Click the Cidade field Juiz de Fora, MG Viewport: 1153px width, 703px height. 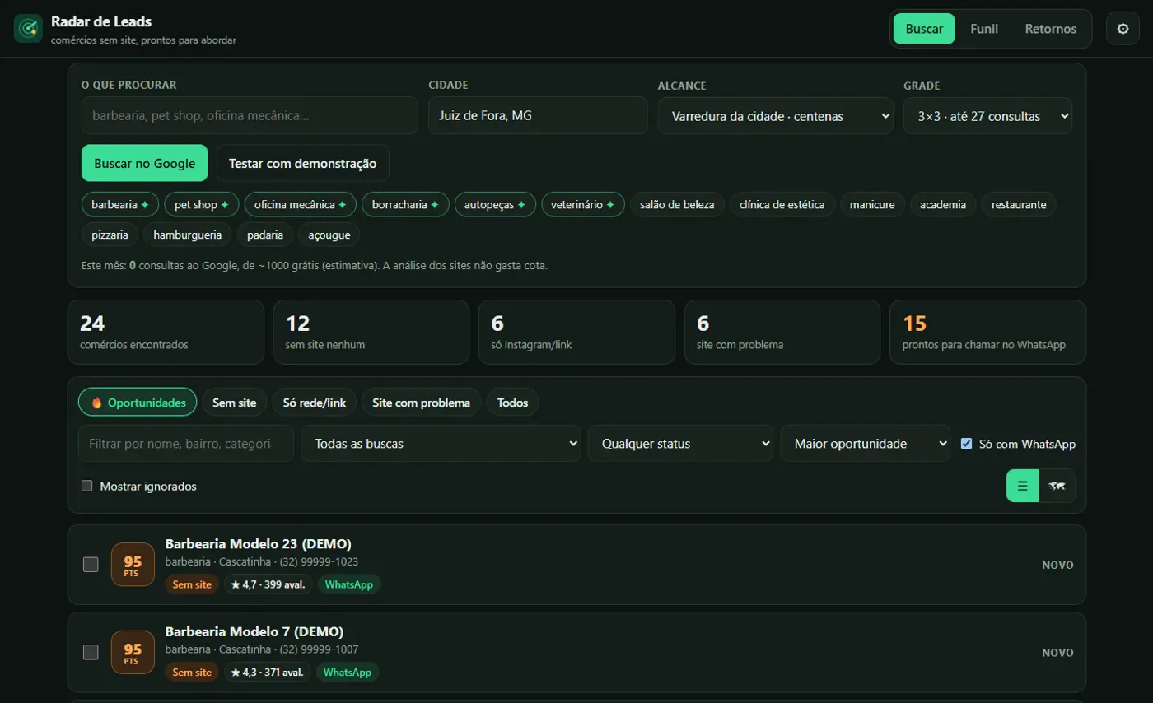[538, 116]
